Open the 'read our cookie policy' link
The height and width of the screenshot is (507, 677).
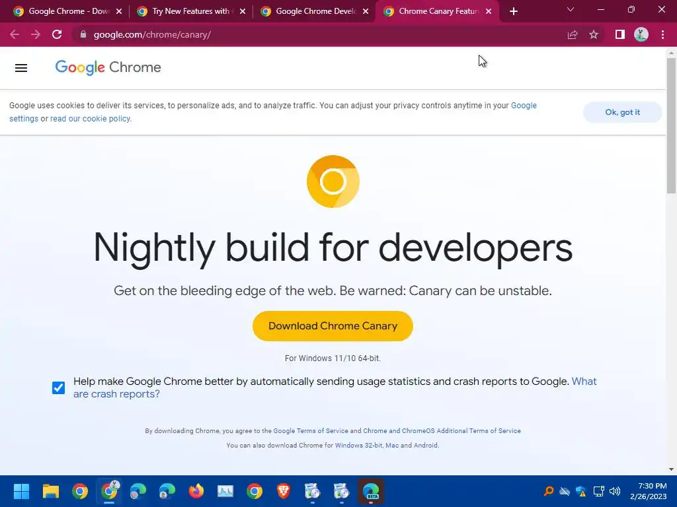90,119
